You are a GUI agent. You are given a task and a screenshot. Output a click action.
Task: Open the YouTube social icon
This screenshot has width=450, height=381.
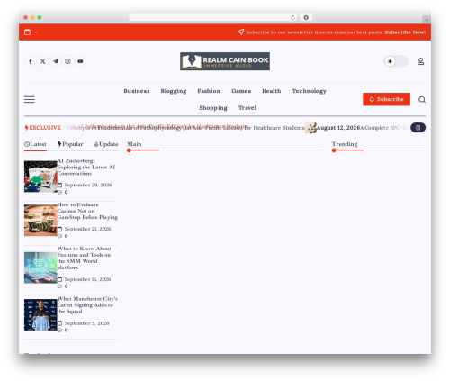(x=80, y=61)
